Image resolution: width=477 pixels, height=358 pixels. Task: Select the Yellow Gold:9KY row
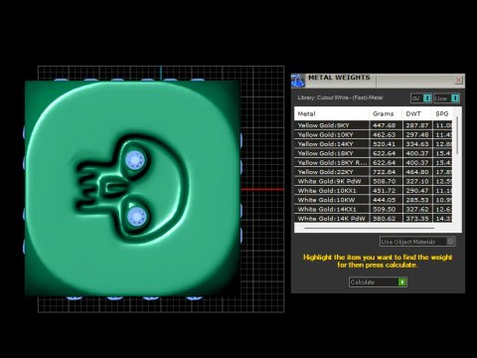pyautogui.click(x=374, y=125)
